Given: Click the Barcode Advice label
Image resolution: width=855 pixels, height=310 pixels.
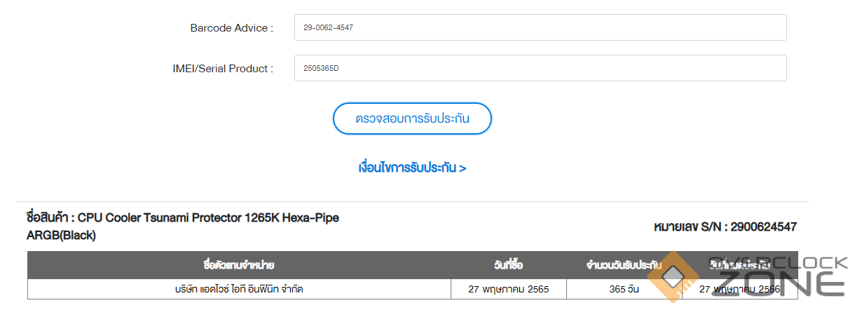Looking at the screenshot, I should coord(231,28).
